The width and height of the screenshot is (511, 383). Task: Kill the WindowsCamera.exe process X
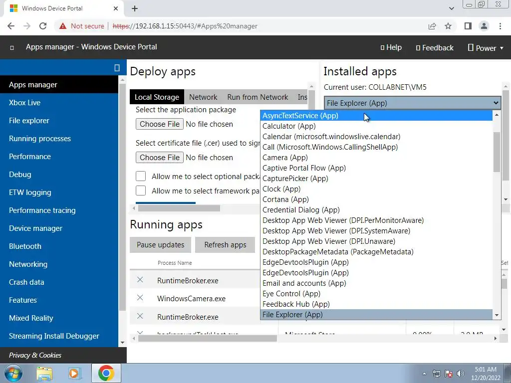tap(140, 298)
